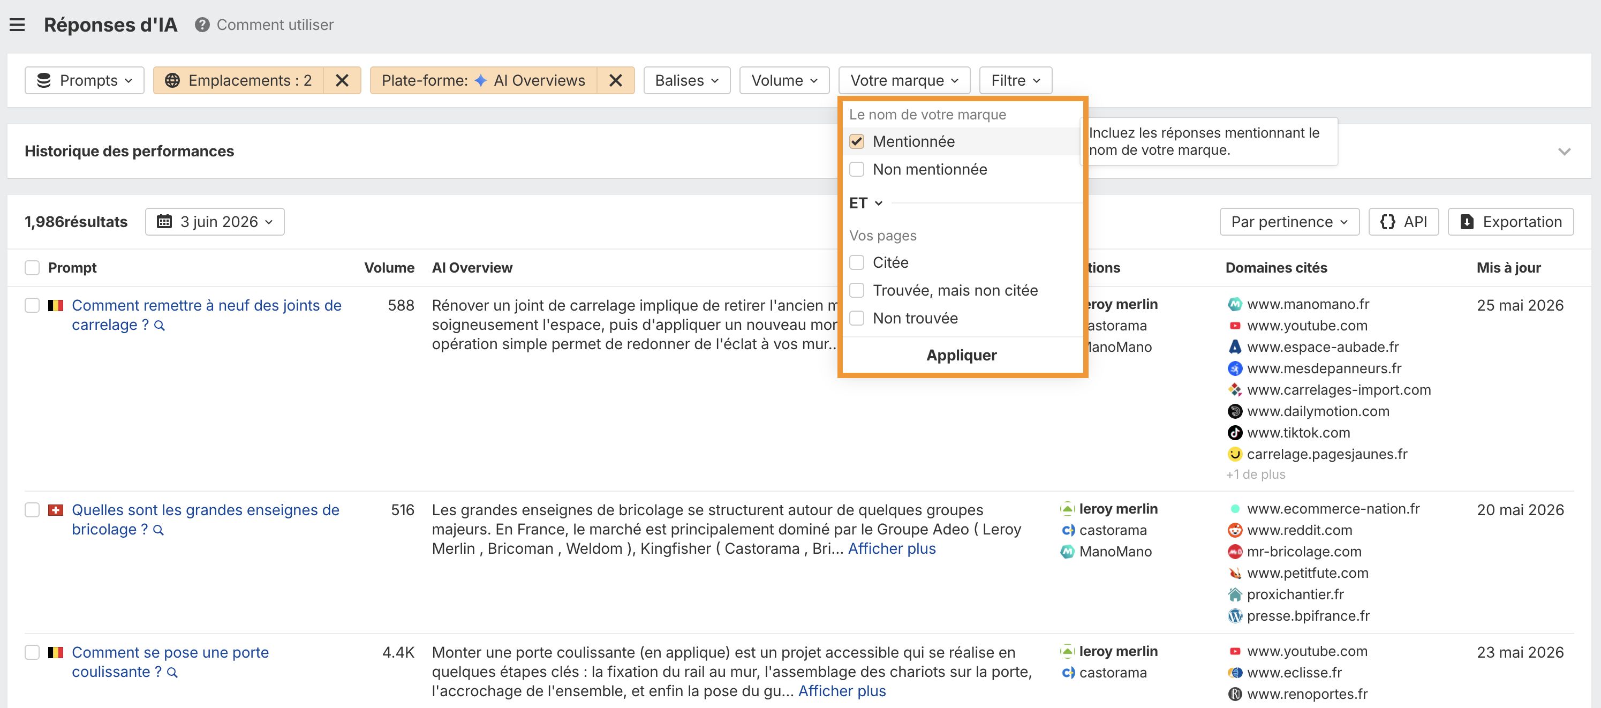Image resolution: width=1601 pixels, height=708 pixels.
Task: Click the reddit.com favicon
Action: [x=1235, y=530]
